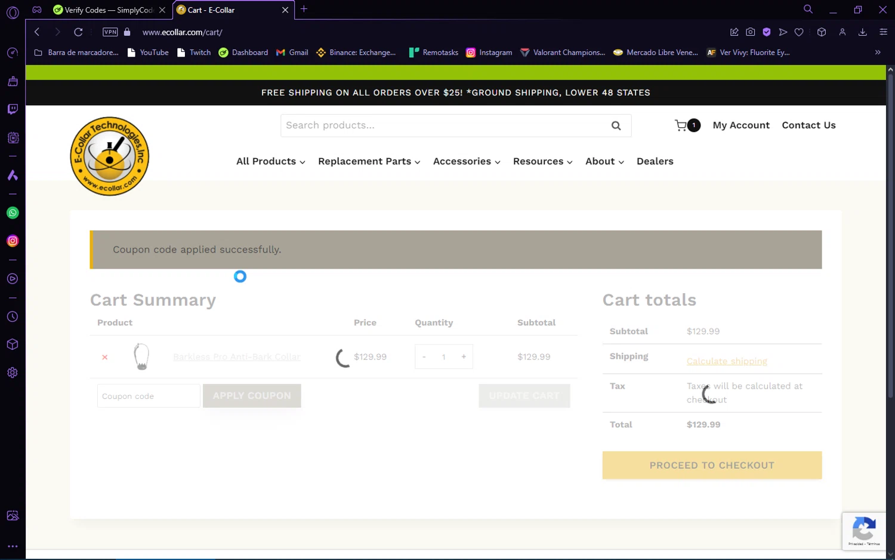Viewport: 895px width, 560px height.
Task: Decrease quantity with minus button
Action: pyautogui.click(x=424, y=357)
